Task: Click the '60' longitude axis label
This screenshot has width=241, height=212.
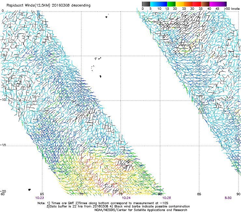Action: [3, 194]
